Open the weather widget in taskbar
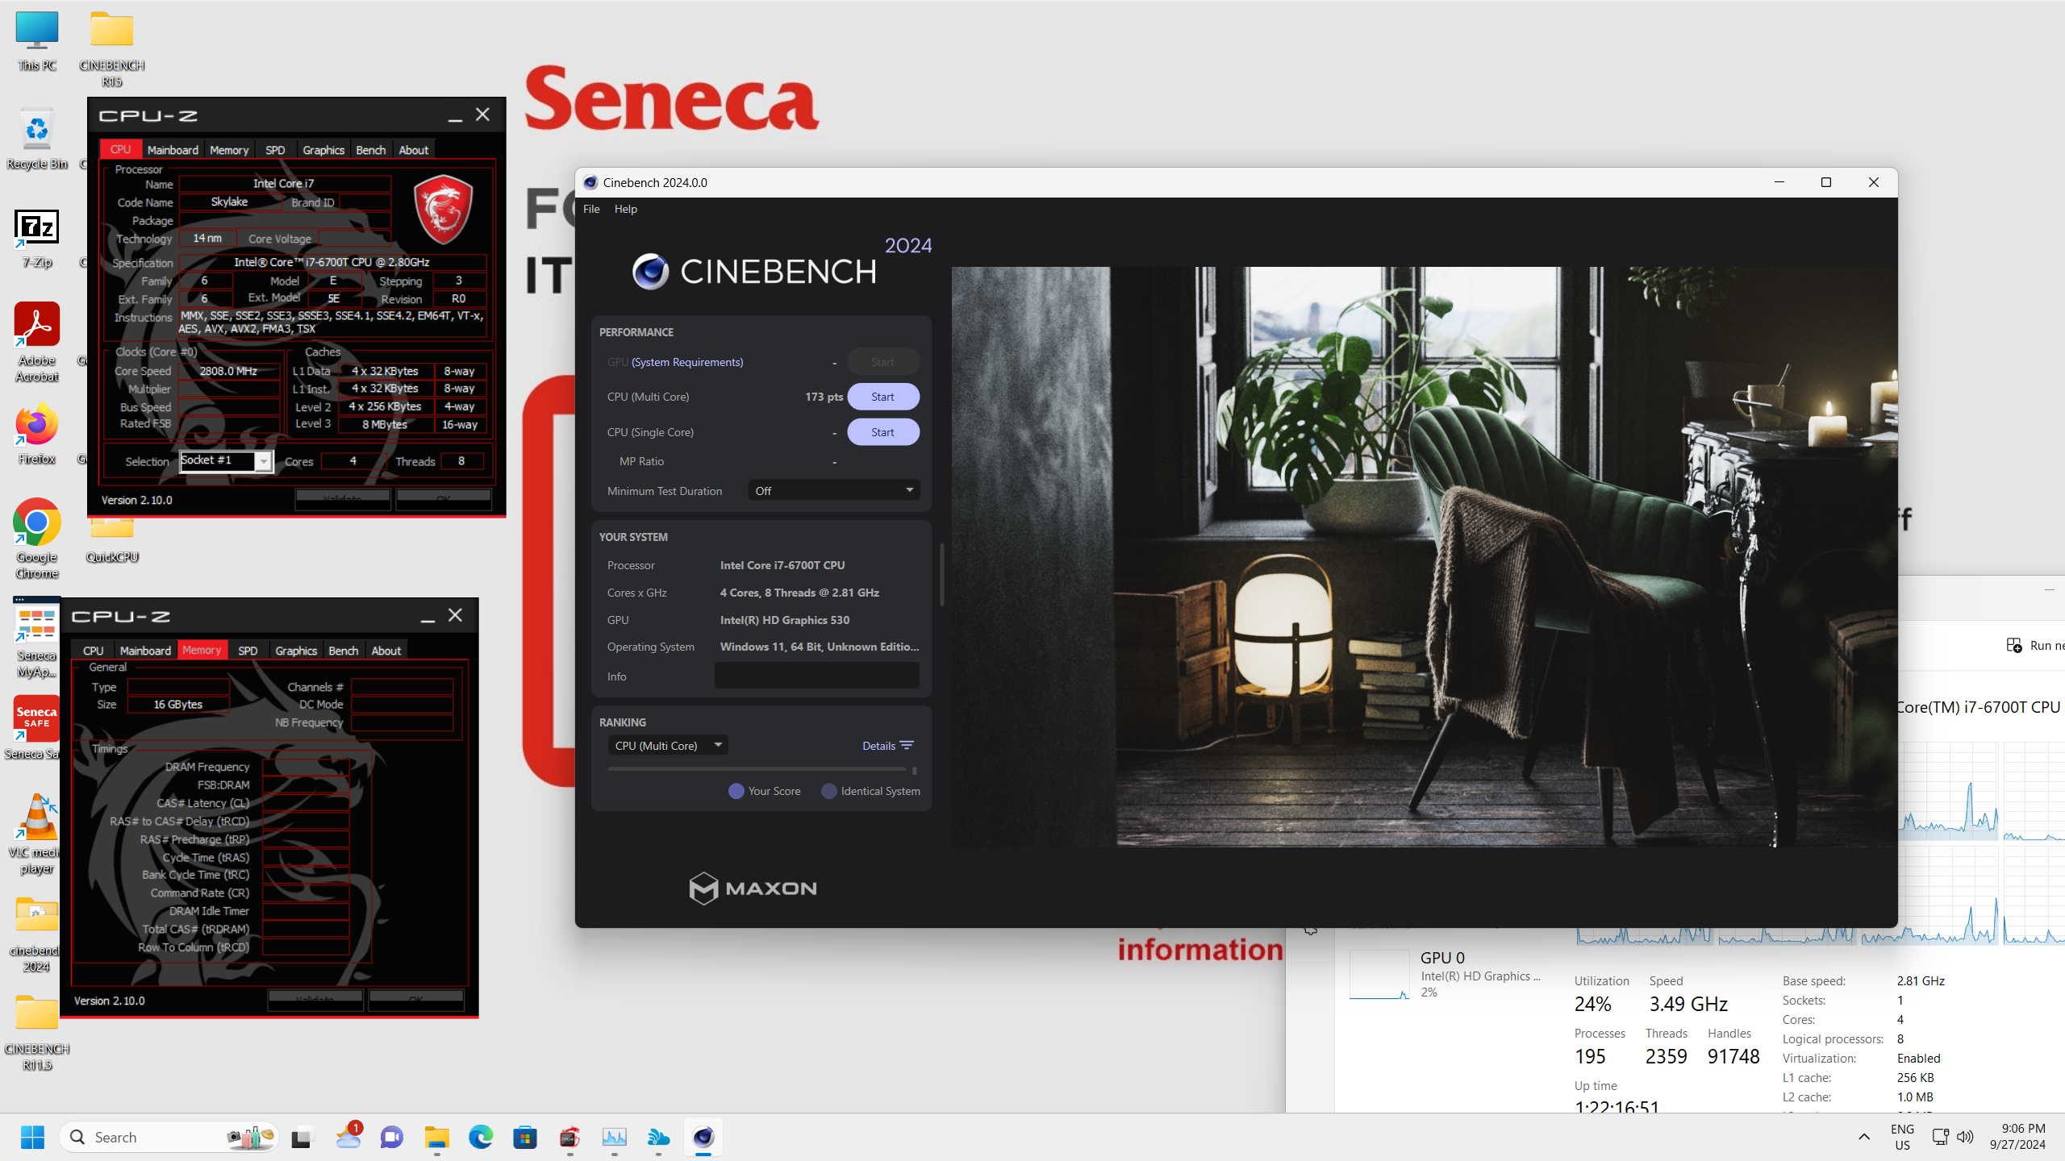Viewport: 2065px width, 1161px height. pos(348,1137)
